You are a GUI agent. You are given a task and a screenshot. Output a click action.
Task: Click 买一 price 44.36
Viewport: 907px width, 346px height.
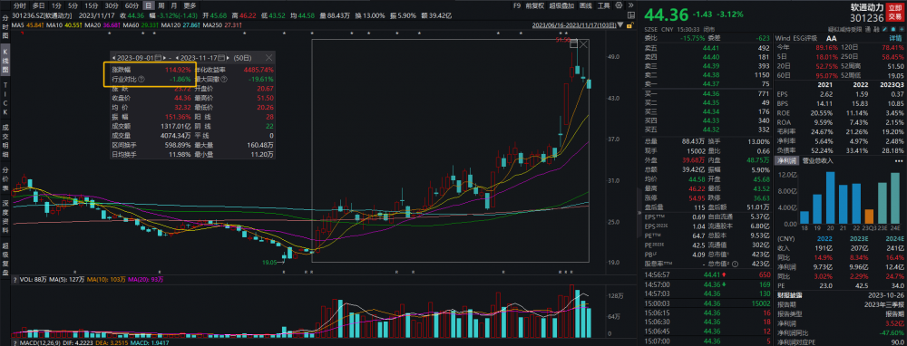coord(710,93)
